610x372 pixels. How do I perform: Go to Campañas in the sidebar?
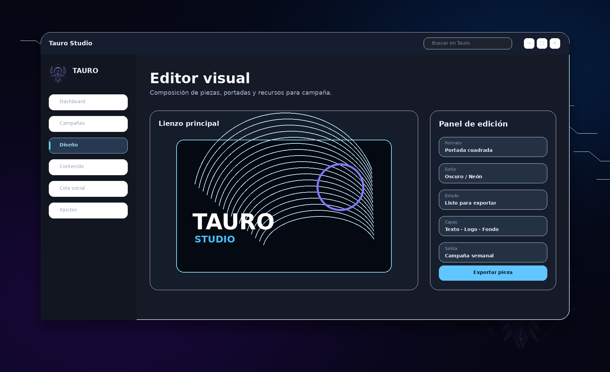point(88,124)
